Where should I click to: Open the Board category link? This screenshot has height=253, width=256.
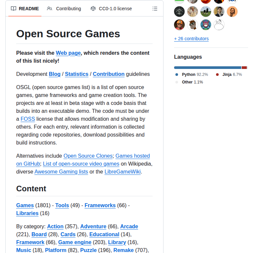pyautogui.click(x=39, y=234)
